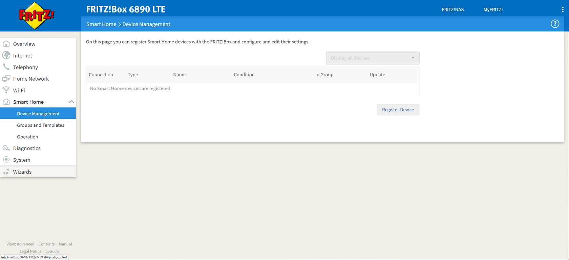Click the FRITZ! logo
569x260 pixels.
(x=36, y=16)
